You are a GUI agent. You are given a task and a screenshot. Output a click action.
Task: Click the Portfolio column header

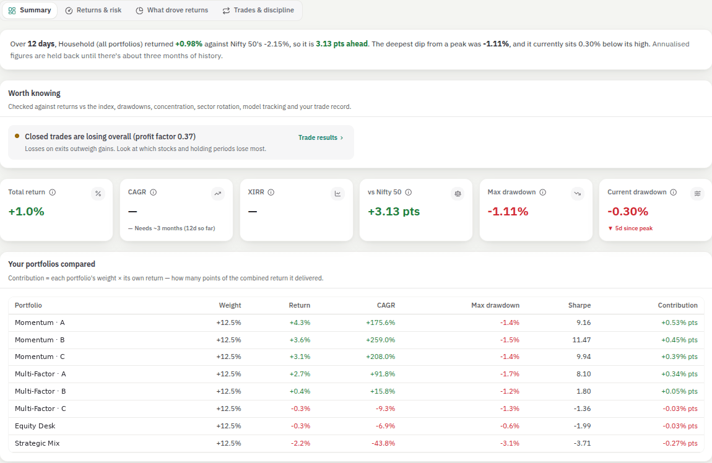[x=28, y=306]
